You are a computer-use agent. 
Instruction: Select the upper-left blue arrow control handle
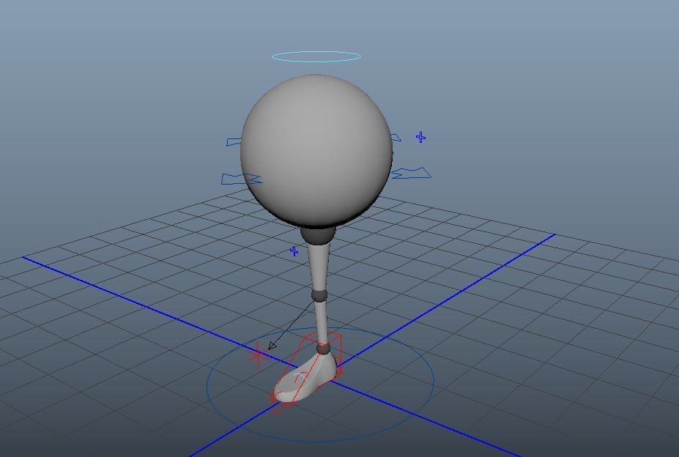[x=234, y=140]
